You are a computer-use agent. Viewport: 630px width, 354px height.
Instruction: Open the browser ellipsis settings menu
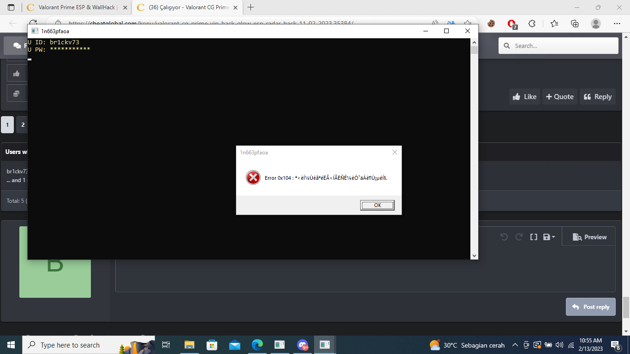(617, 23)
